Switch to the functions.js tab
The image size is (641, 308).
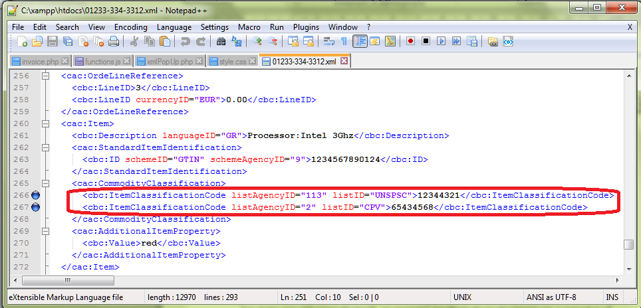103,62
